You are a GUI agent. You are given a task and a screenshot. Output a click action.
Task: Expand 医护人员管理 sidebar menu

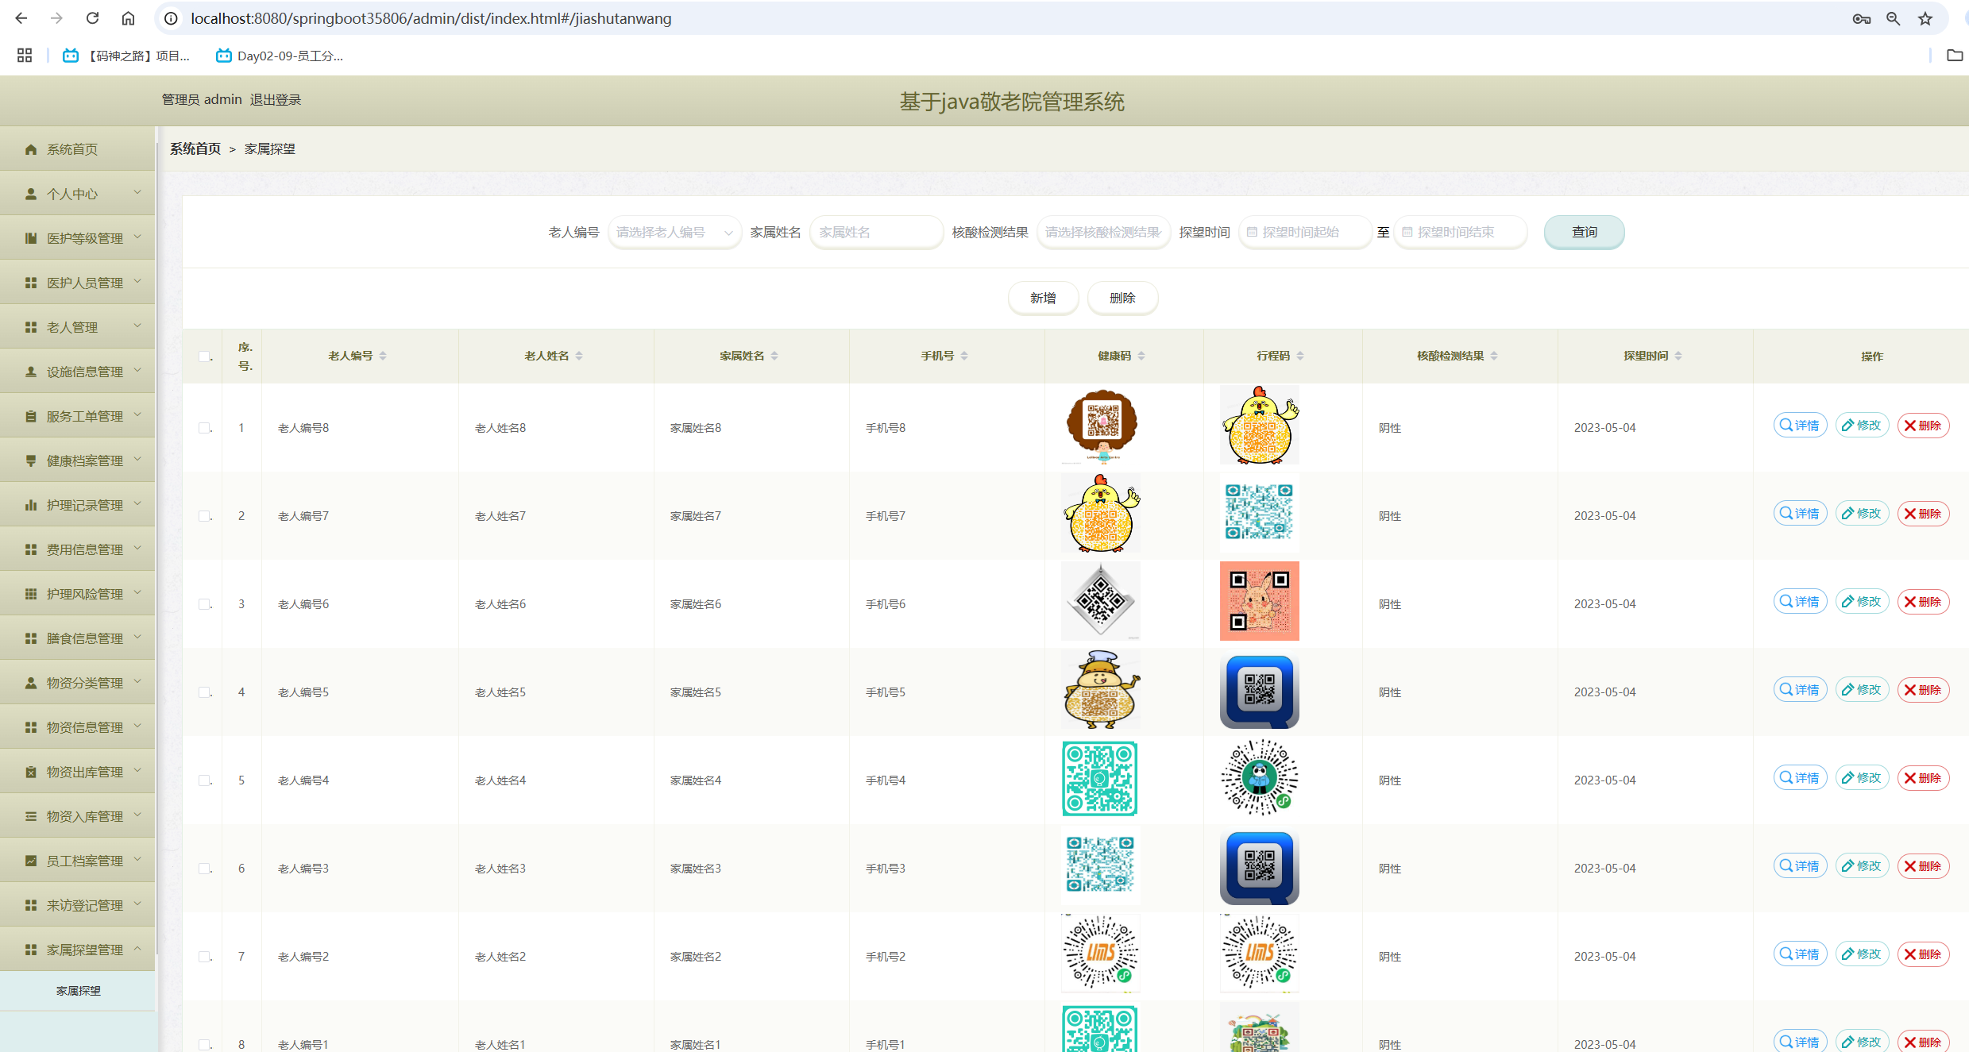click(x=78, y=283)
